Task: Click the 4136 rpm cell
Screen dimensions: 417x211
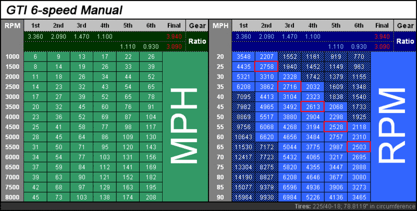Action: click(x=336, y=197)
